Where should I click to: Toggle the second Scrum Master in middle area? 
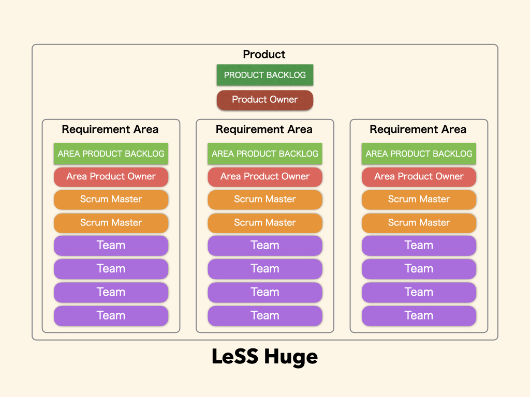[264, 223]
